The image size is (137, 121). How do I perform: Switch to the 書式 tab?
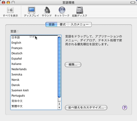click(x=63, y=24)
